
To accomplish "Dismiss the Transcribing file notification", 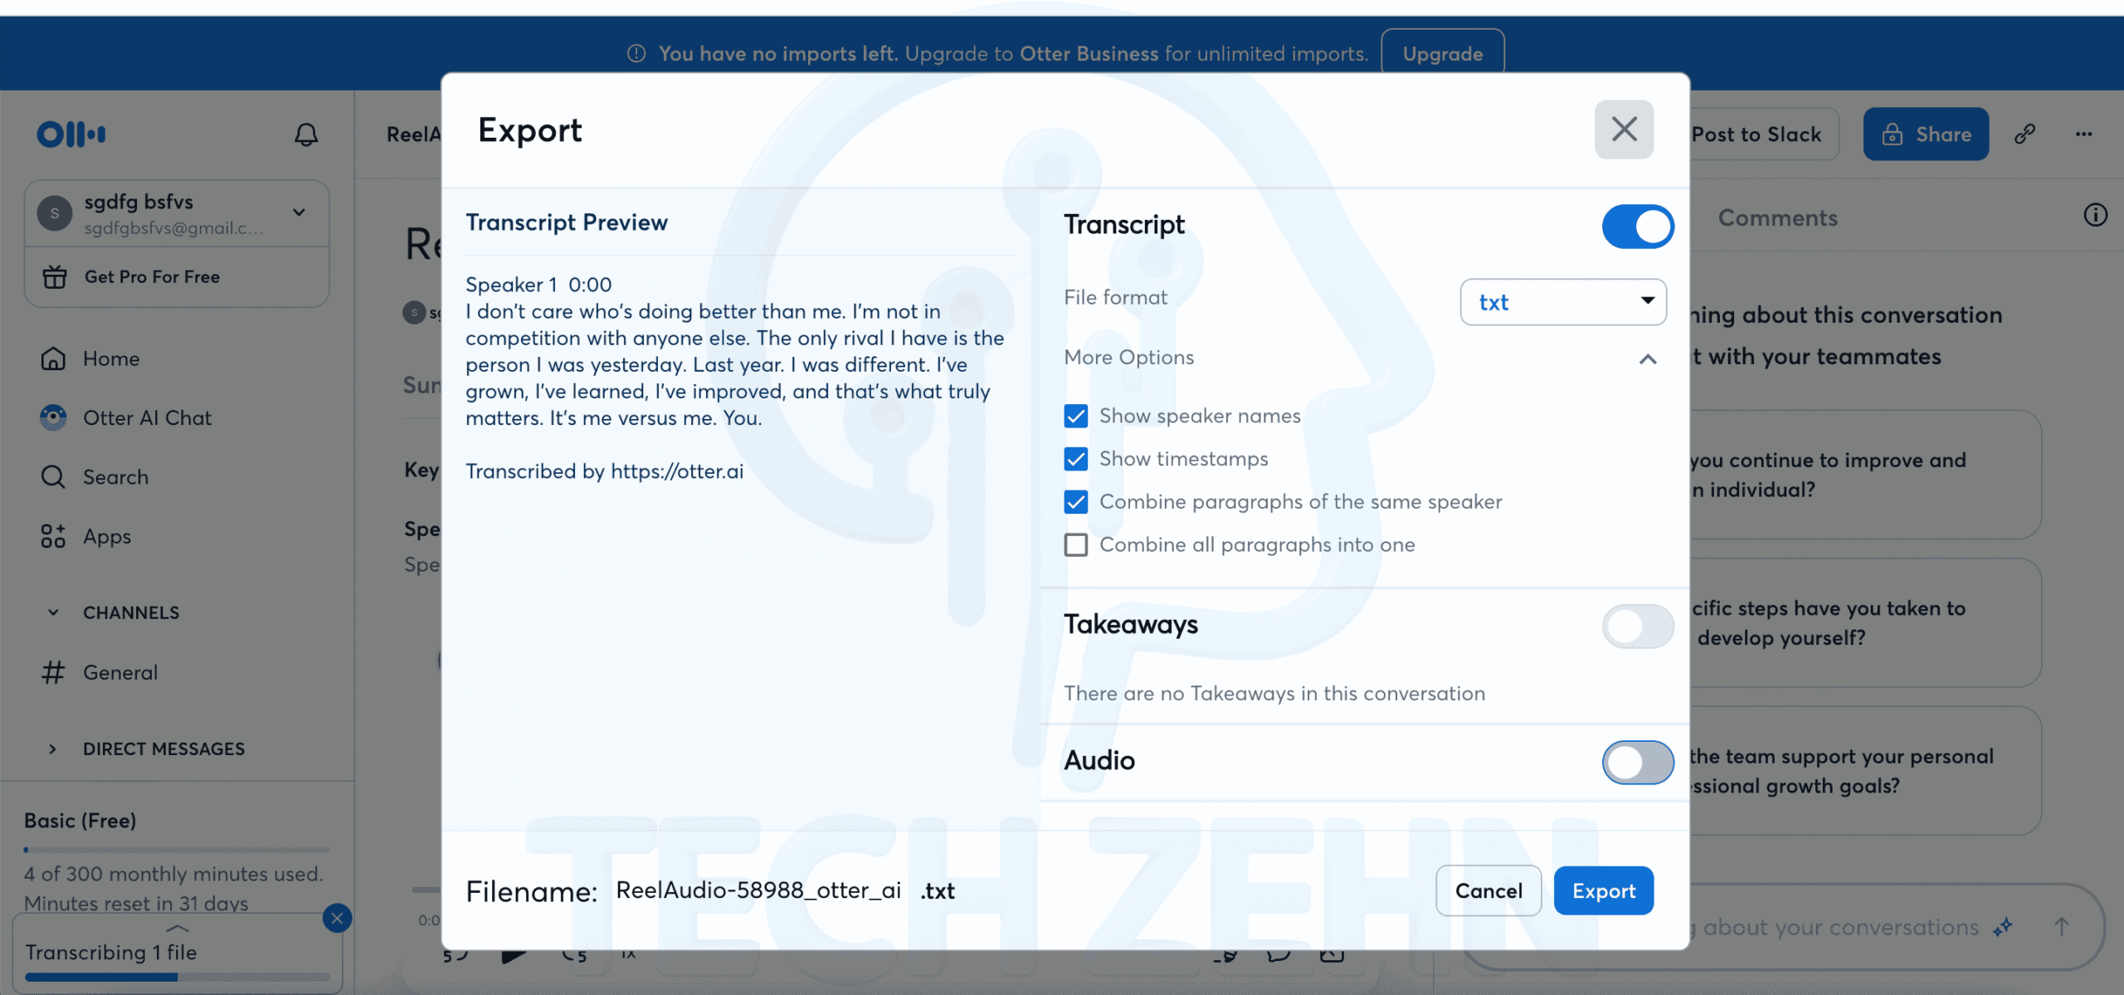I will (x=337, y=918).
